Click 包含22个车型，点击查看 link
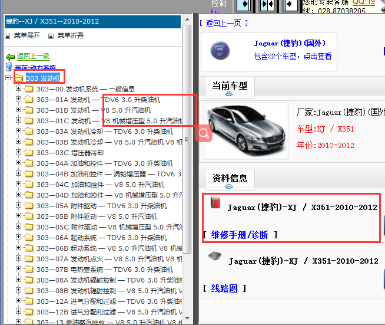385x325 pixels. [x=293, y=57]
